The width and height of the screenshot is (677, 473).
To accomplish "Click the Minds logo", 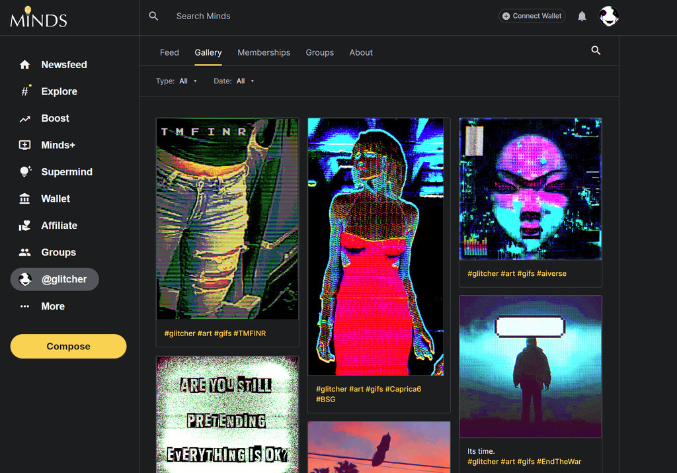I will 38,17.
